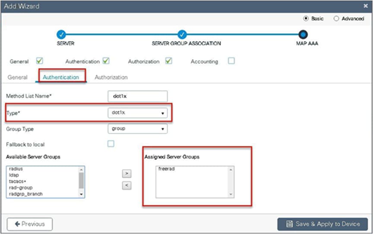Click Save & Apply to Device
Screen dimensions: 373x234
[x=322, y=224]
